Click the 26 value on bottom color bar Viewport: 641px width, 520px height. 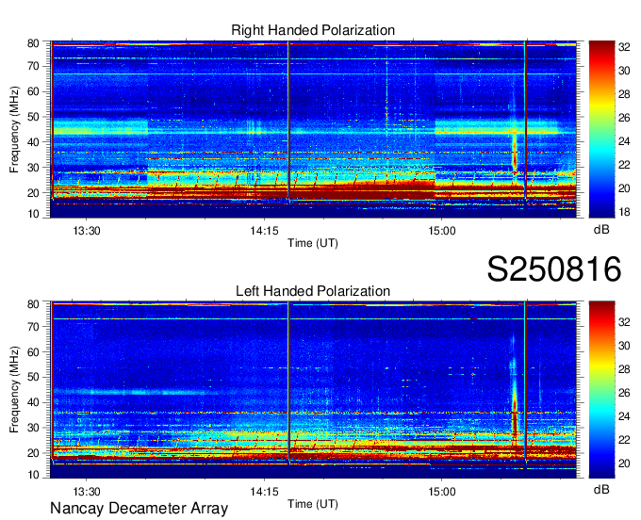coord(624,393)
